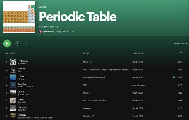The height and width of the screenshot is (120, 189).
Task: Open artist M|O|O|N link
Action: 22,64
